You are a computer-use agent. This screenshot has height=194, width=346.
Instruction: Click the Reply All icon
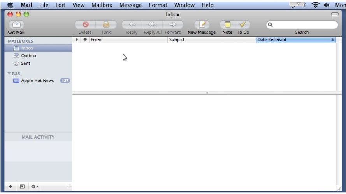[x=153, y=24]
